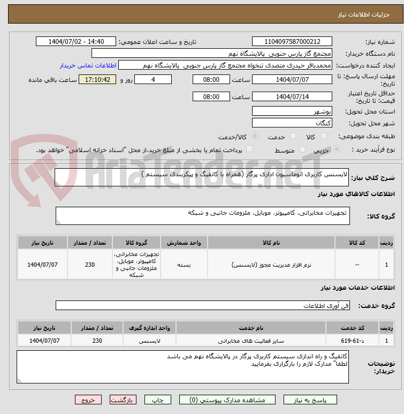Click the announcement date field 1404/07/02 - 14:40
The image size is (404, 414).
[76, 41]
